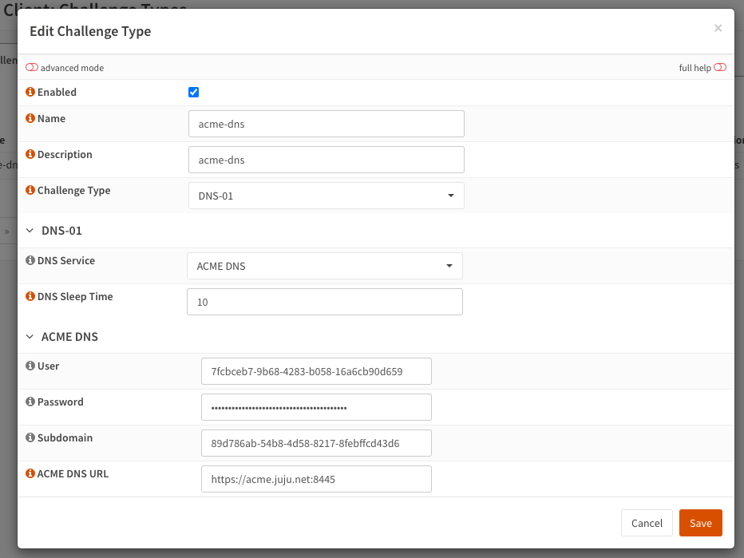Click the info icon beside DNS Sleep Time
744x558 pixels.
(x=30, y=296)
